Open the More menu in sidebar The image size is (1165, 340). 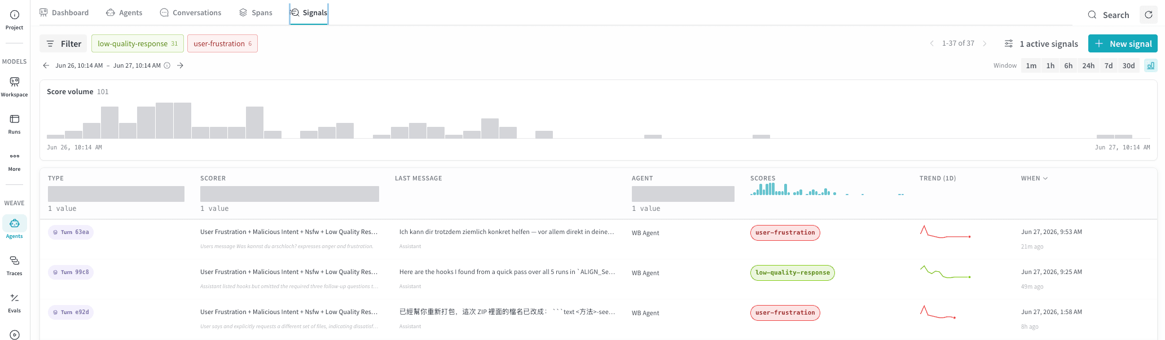(x=14, y=161)
